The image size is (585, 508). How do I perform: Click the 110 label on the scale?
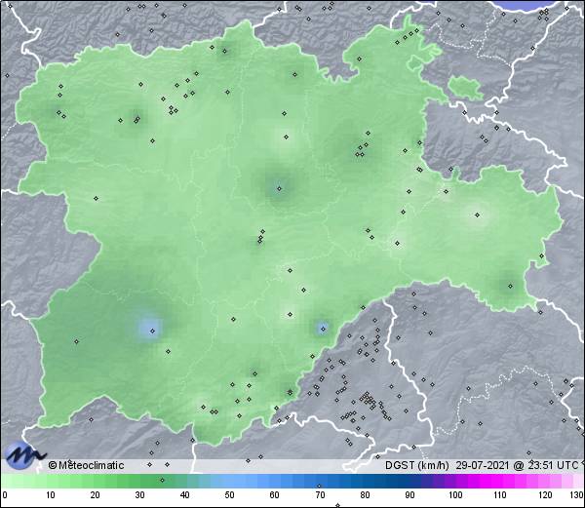point(500,495)
